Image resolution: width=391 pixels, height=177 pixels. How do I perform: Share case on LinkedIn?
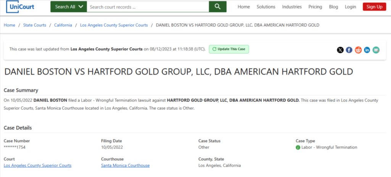367,50
